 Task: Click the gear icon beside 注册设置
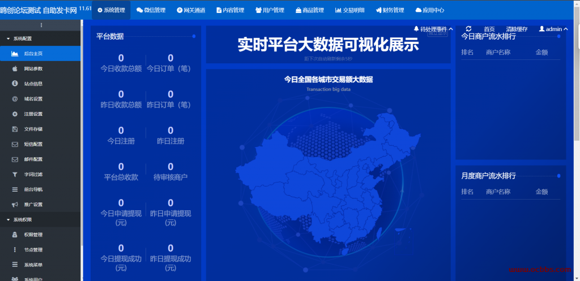(15, 114)
